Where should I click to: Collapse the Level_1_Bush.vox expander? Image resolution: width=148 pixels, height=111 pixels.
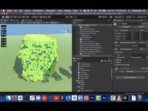pyautogui.click(x=79, y=54)
